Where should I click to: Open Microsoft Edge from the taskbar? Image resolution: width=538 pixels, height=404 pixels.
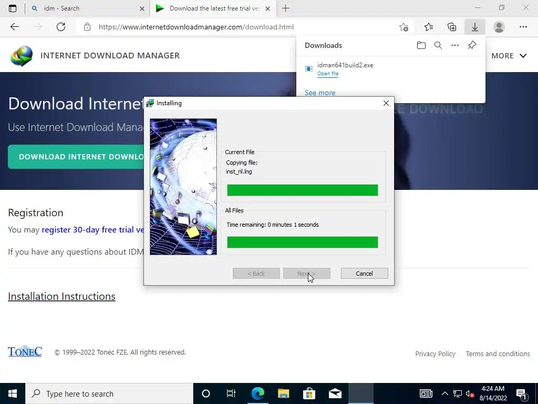coord(257,393)
